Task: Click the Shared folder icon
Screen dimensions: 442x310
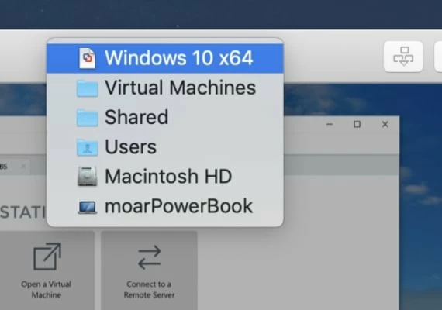Action: (x=88, y=118)
